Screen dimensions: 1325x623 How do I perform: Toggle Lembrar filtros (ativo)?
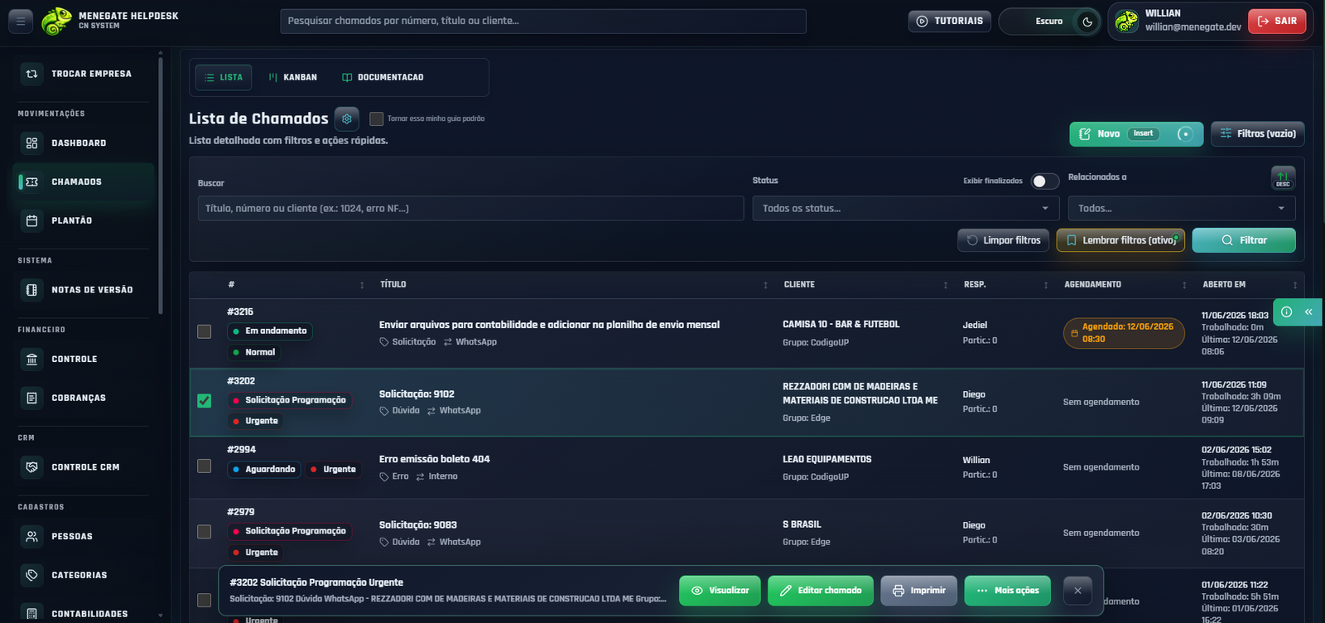1120,240
